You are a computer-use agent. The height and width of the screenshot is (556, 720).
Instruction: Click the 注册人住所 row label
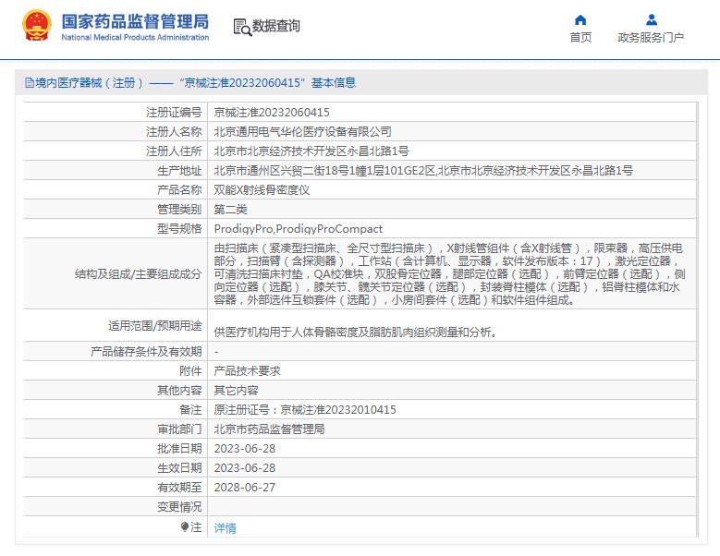[174, 151]
